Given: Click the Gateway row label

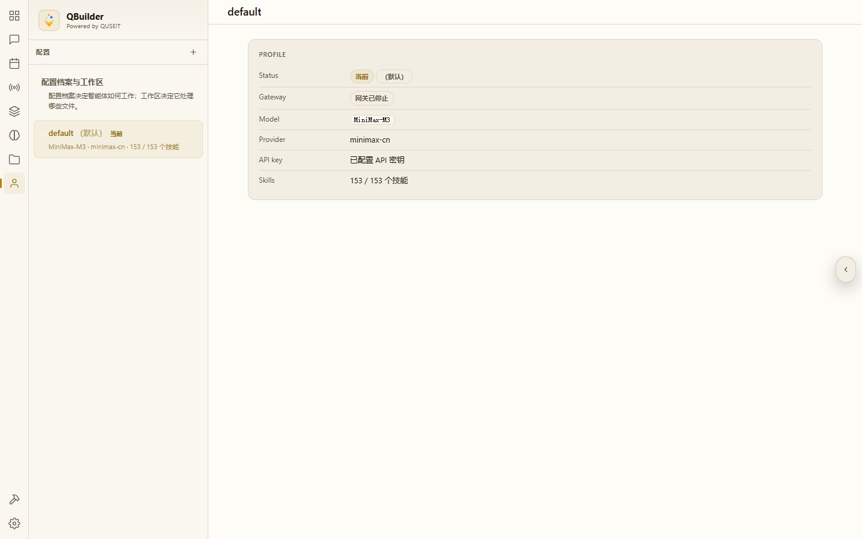Looking at the screenshot, I should 272,97.
